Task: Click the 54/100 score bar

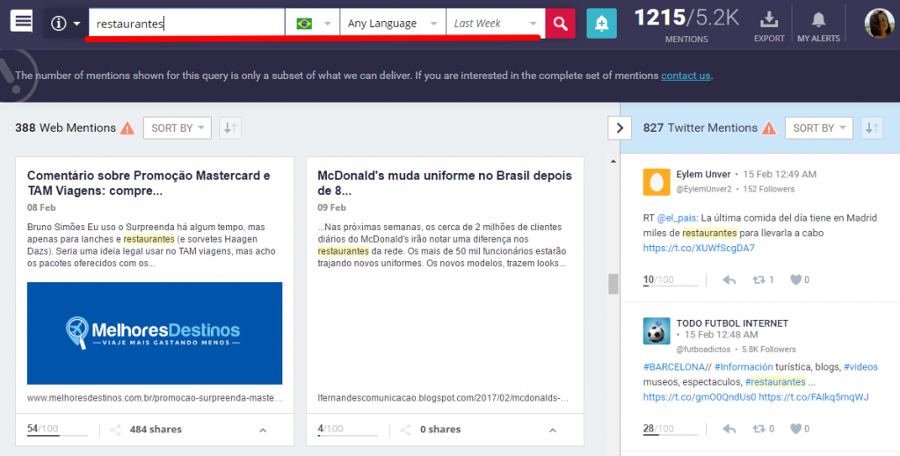Action: click(57, 430)
